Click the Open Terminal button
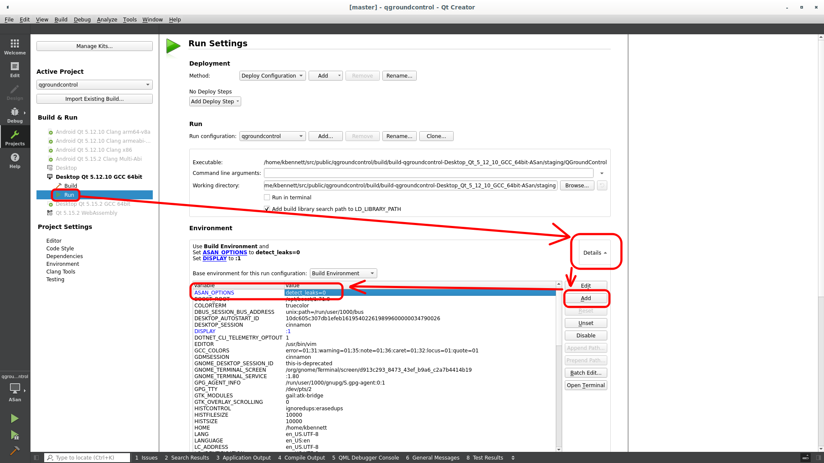This screenshot has width=824, height=463. [x=585, y=385]
